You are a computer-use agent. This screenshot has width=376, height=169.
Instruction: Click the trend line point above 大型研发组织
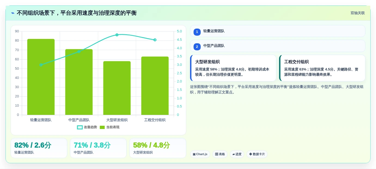click(117, 35)
